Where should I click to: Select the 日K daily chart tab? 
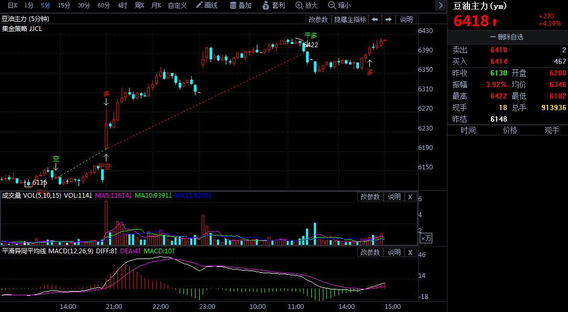coord(12,6)
